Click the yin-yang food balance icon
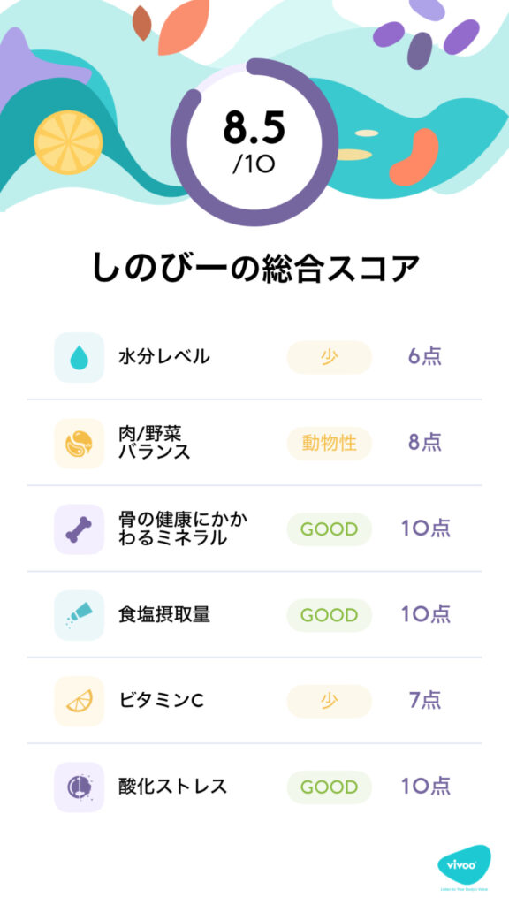Image resolution: width=509 pixels, height=905 pixels. (78, 443)
